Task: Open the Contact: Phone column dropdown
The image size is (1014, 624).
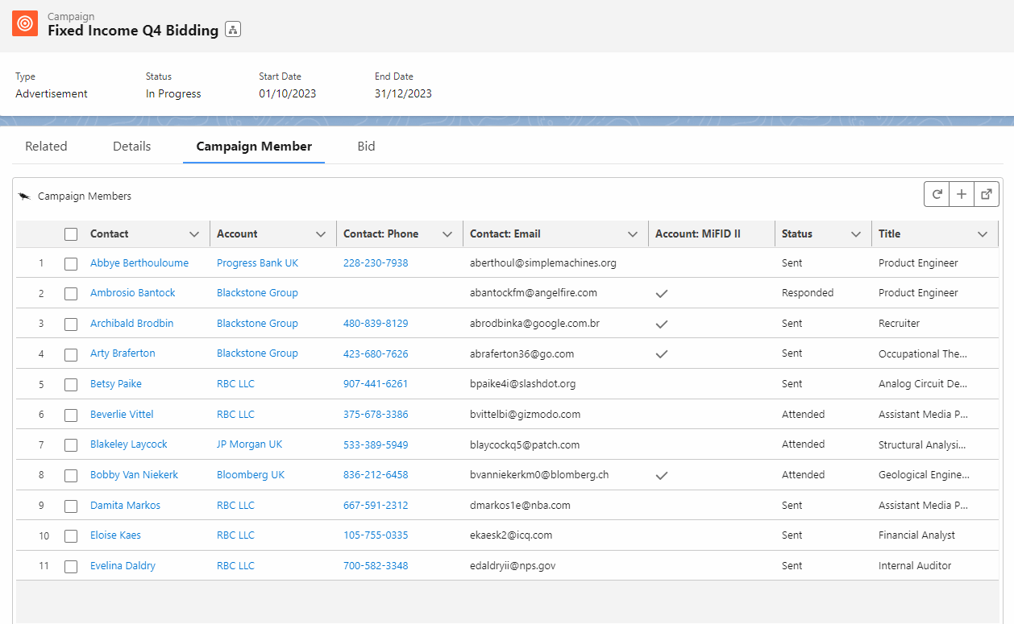Action: pos(447,234)
